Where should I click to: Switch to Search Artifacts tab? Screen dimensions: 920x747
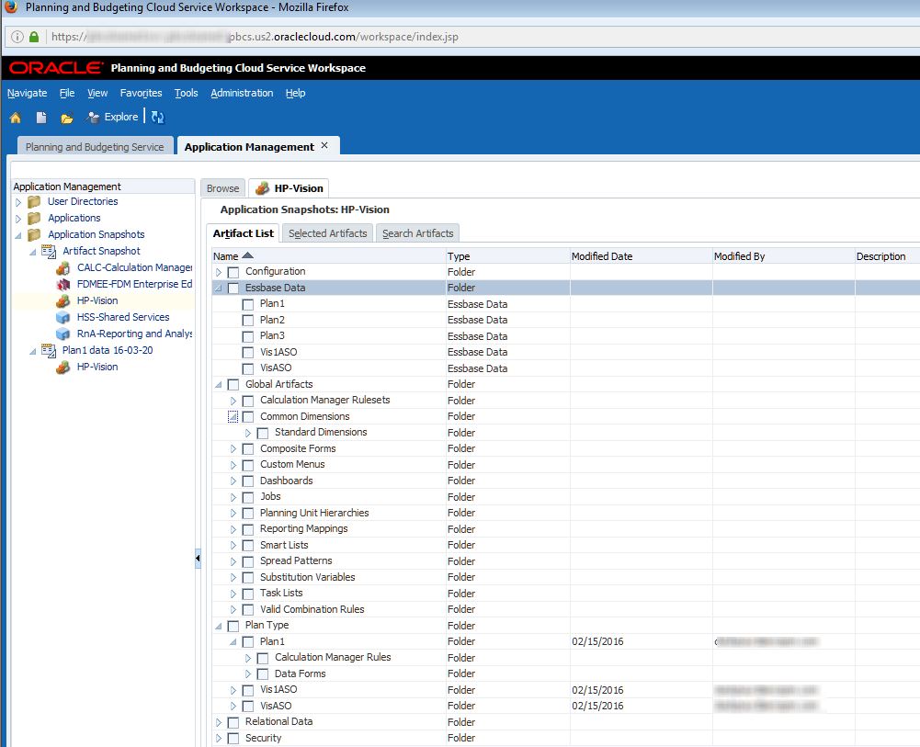pos(418,233)
